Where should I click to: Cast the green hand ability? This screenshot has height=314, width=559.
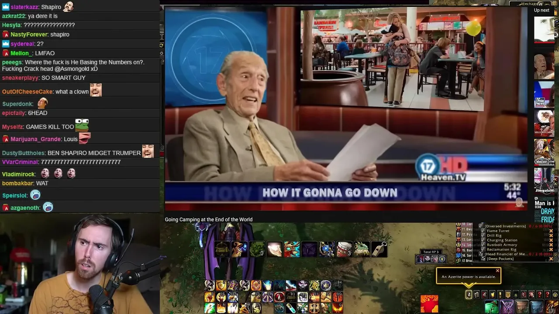point(210,308)
